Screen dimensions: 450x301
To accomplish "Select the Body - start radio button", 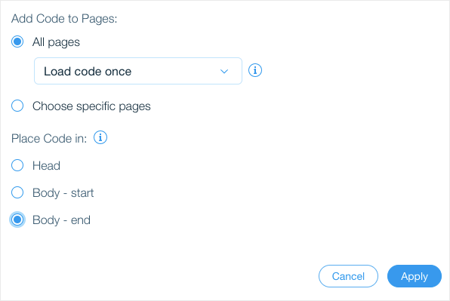I will coord(17,192).
